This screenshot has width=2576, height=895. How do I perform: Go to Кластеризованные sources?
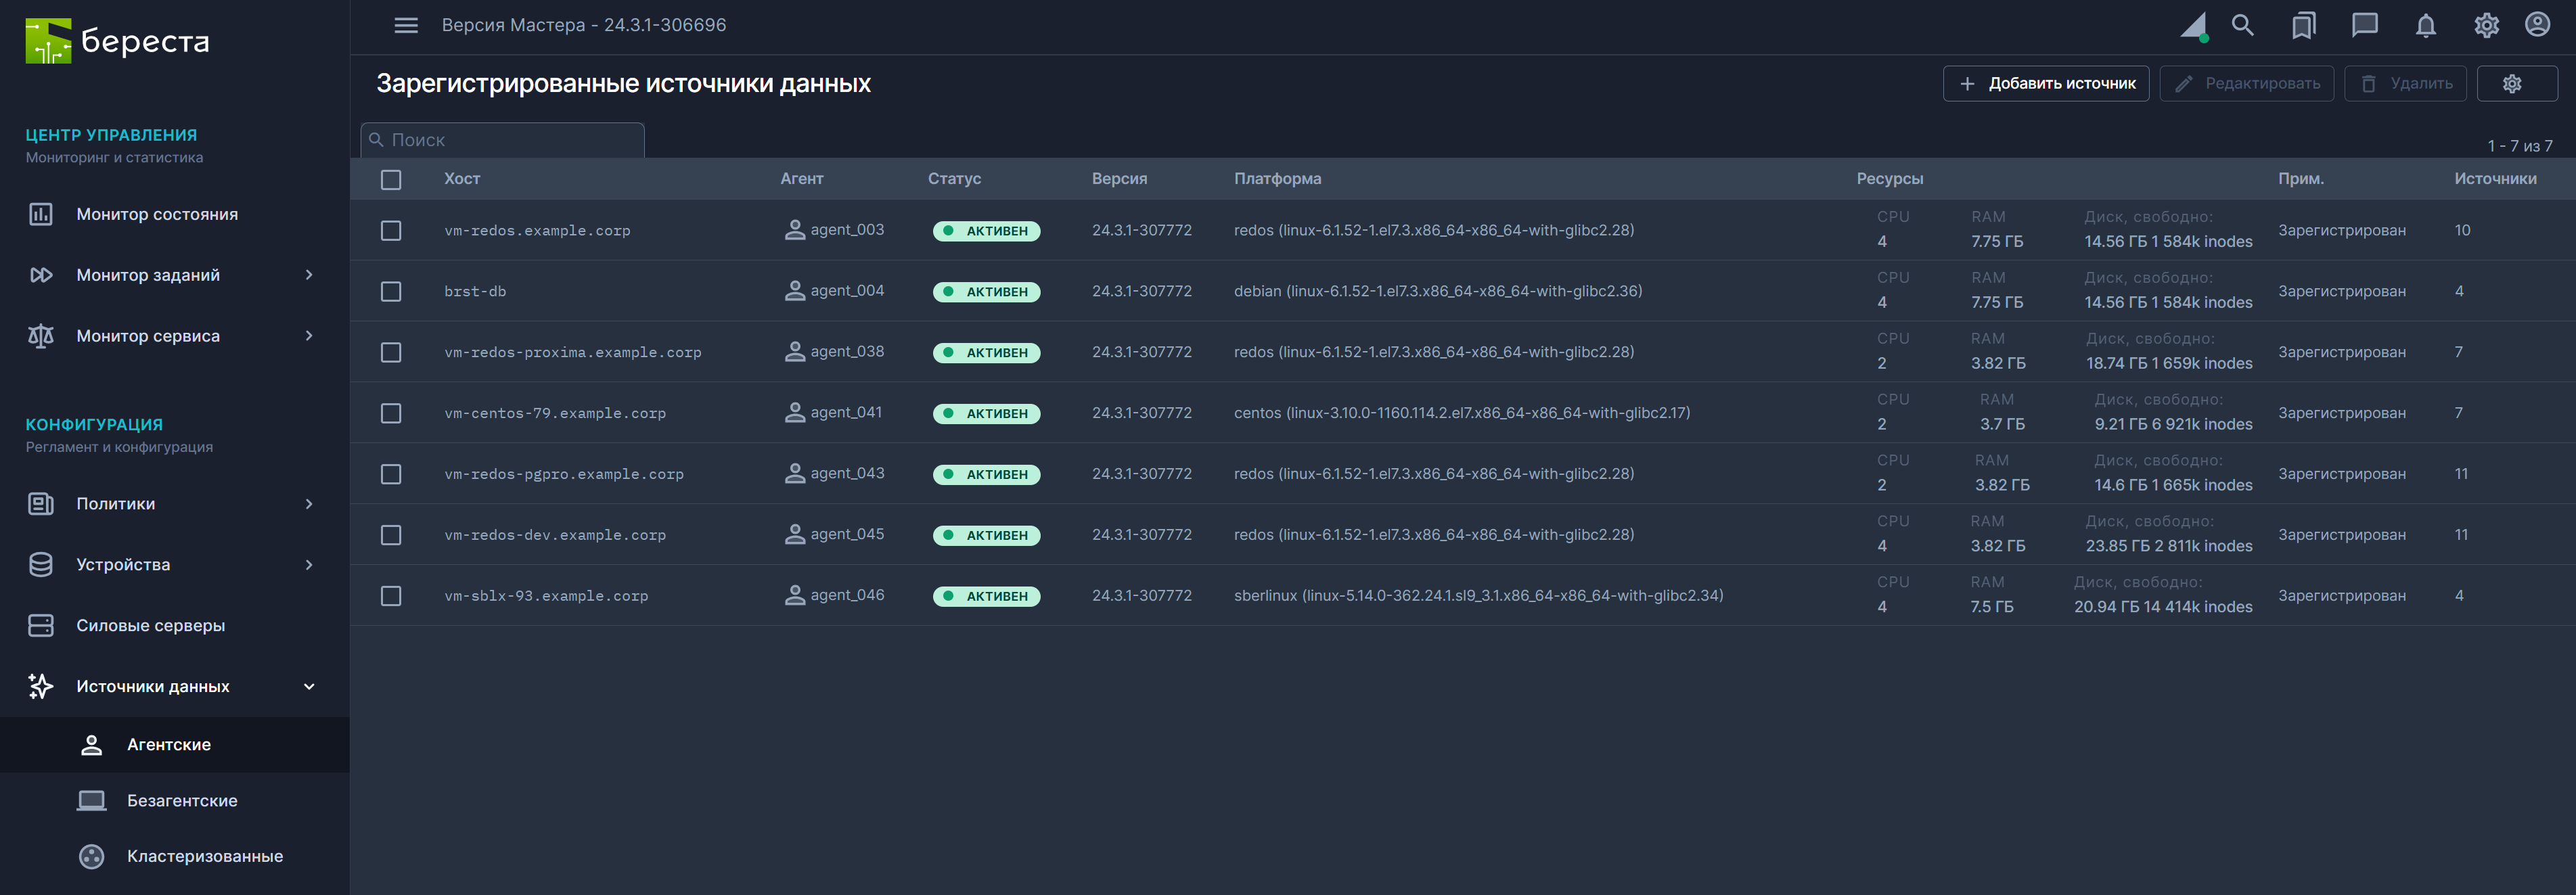coord(204,857)
